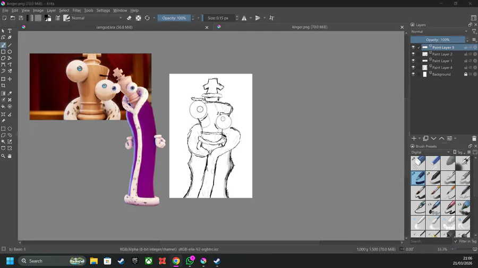The width and height of the screenshot is (478, 268).
Task: Move layer down with chevron icon
Action: point(433,139)
